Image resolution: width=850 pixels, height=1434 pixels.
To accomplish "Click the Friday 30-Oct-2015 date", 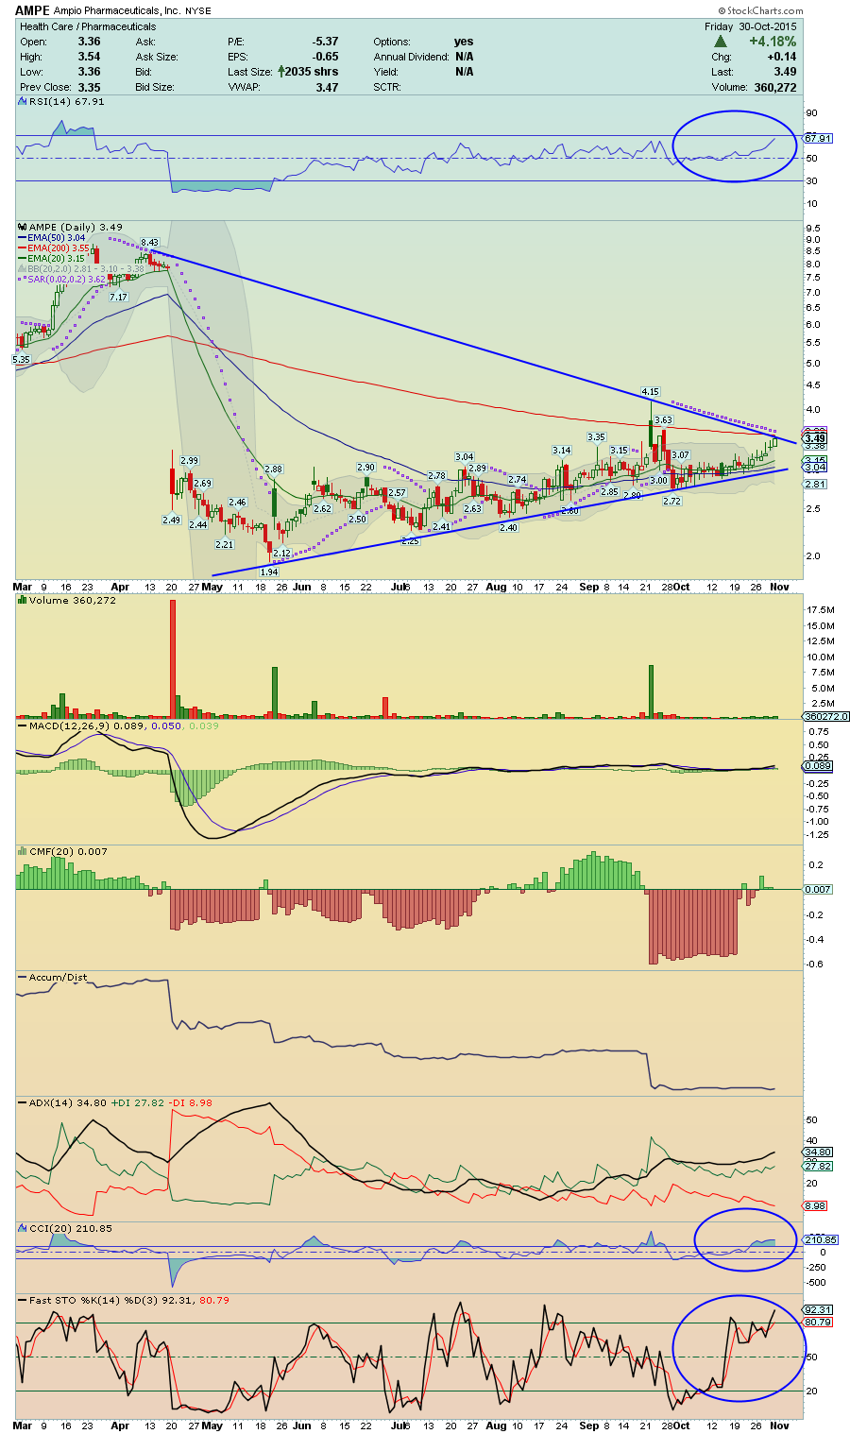I will coord(750,26).
